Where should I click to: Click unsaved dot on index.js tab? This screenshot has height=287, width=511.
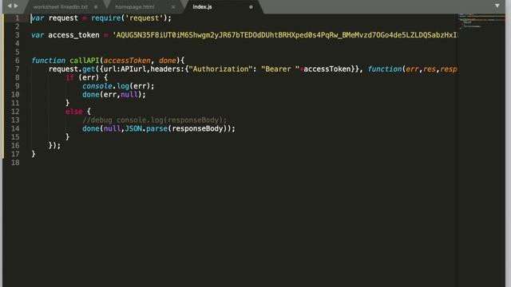[251, 7]
